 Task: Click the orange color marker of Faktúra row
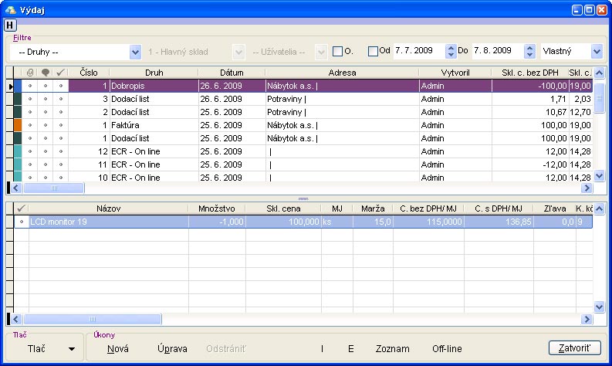pyautogui.click(x=19, y=124)
